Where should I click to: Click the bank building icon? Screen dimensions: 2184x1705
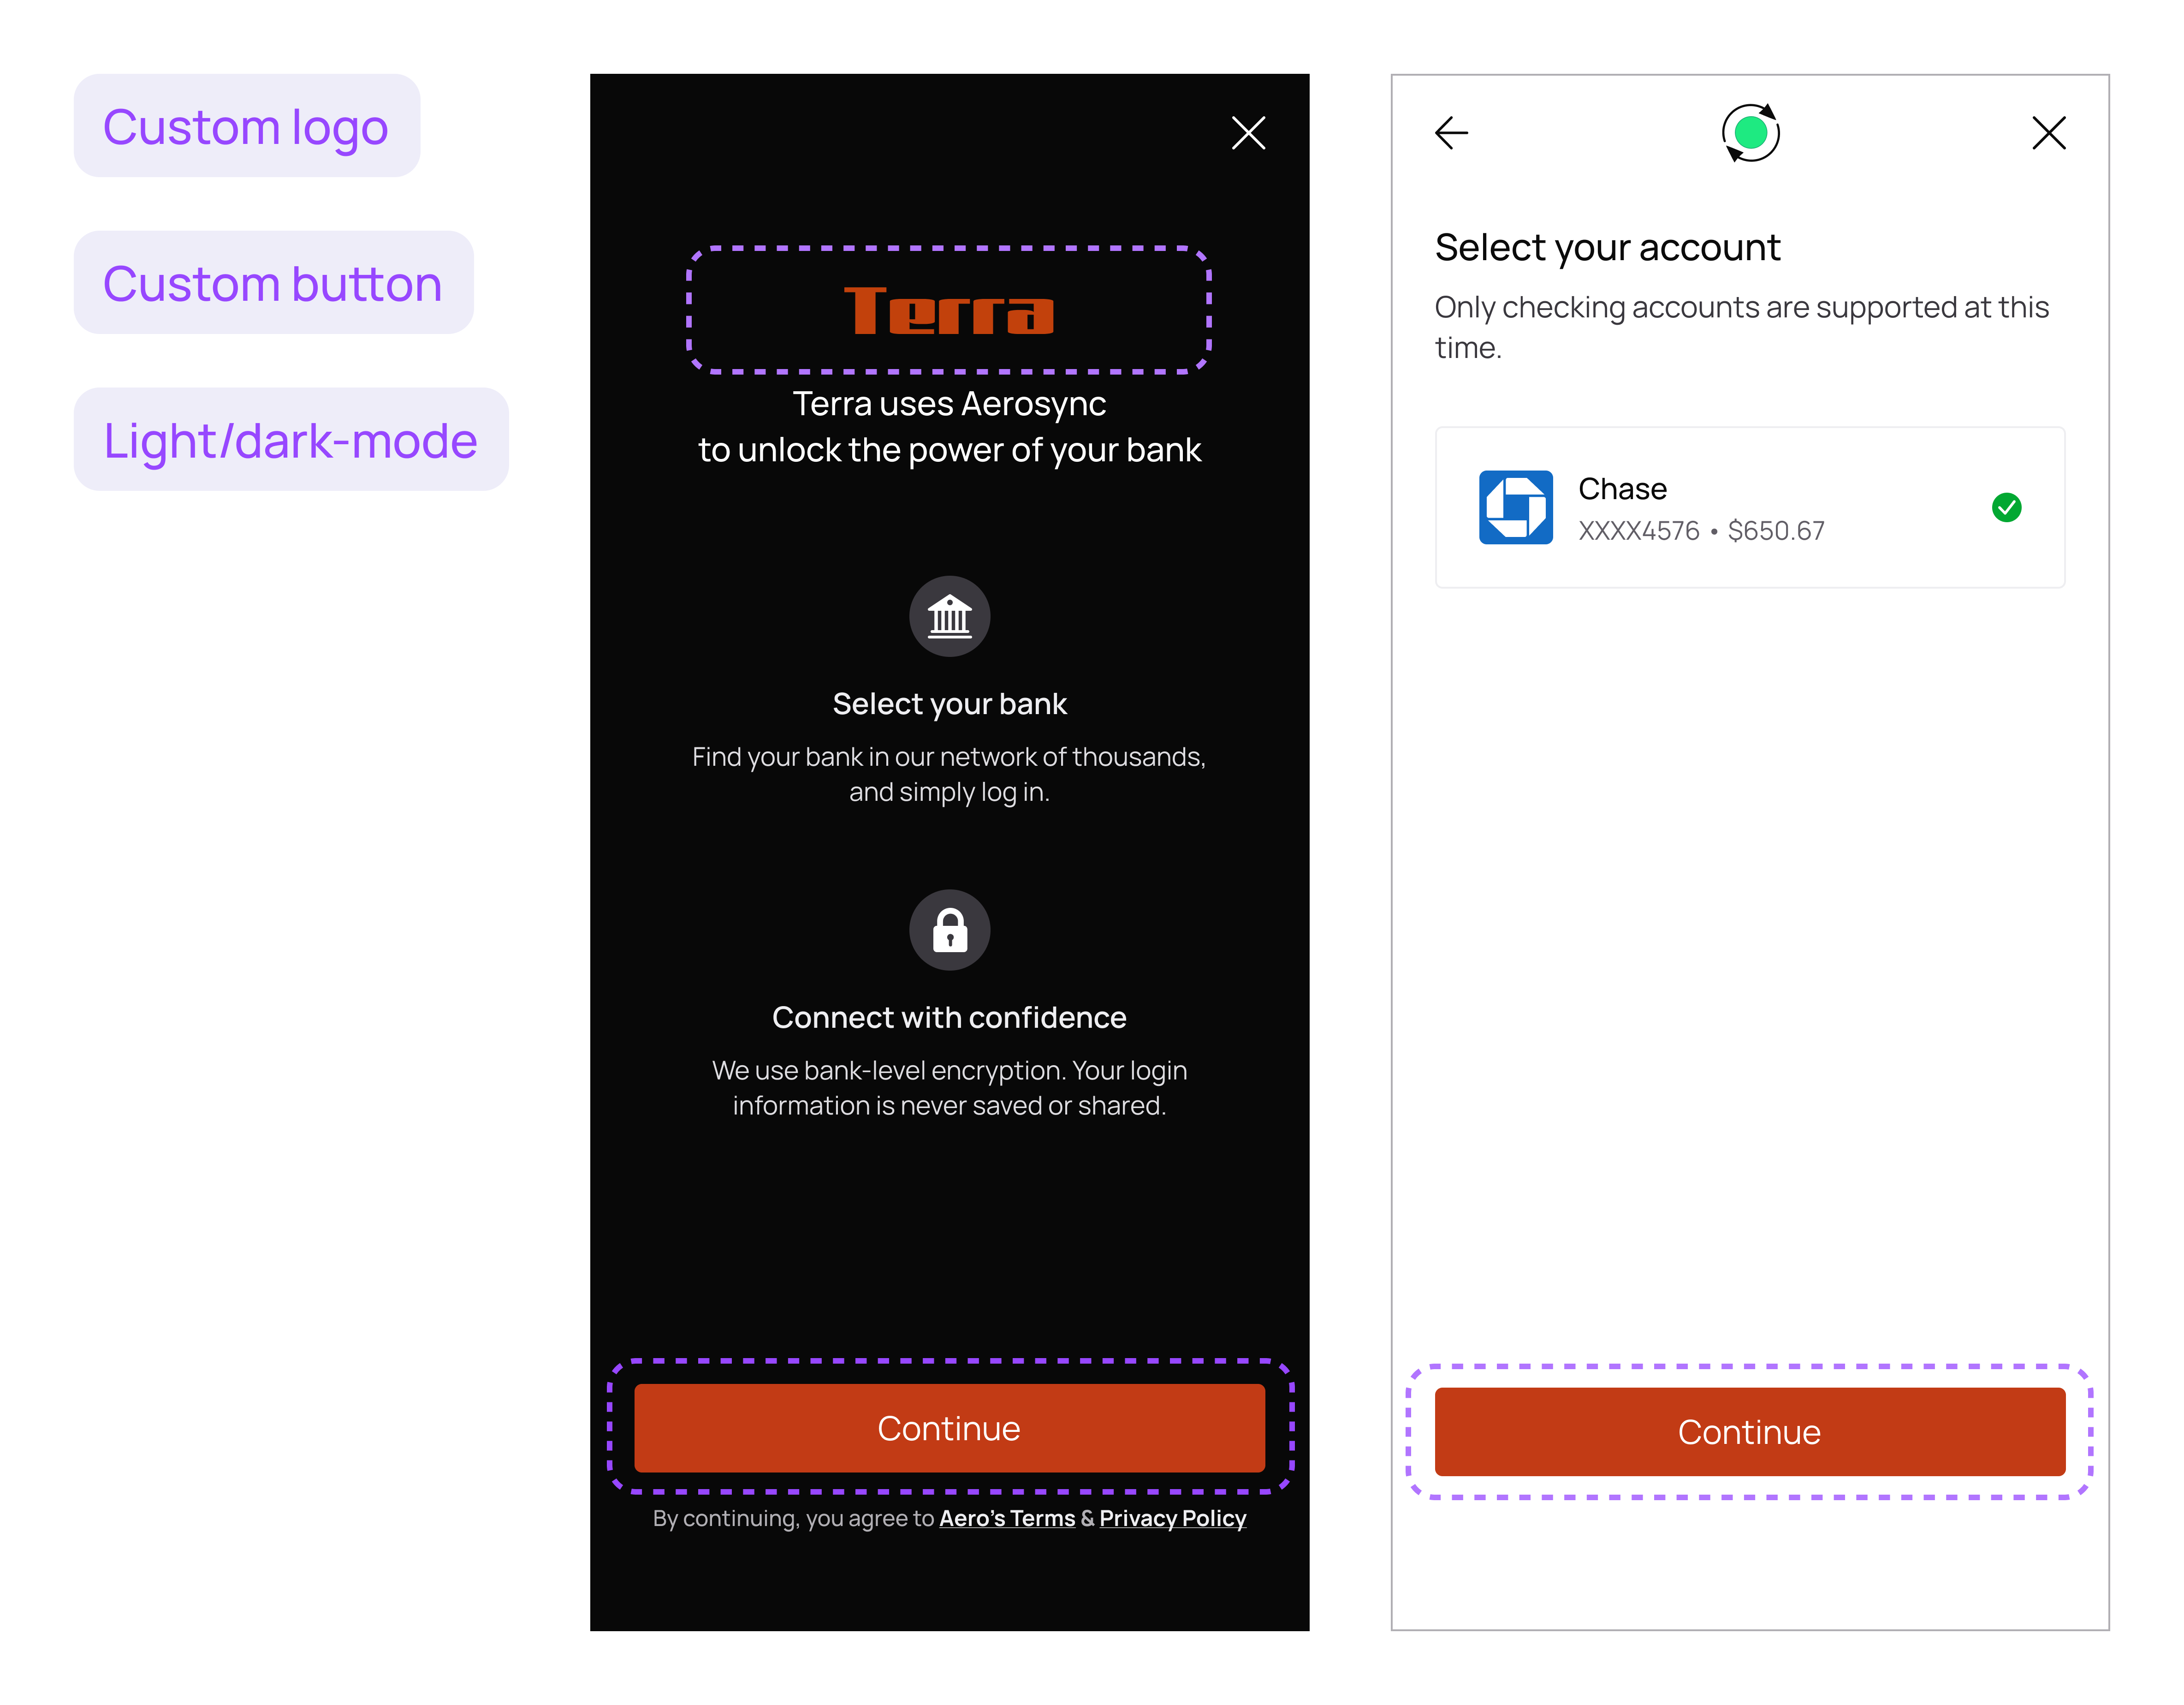point(949,616)
